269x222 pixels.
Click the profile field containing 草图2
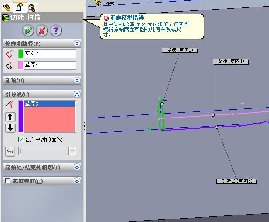tap(50, 54)
